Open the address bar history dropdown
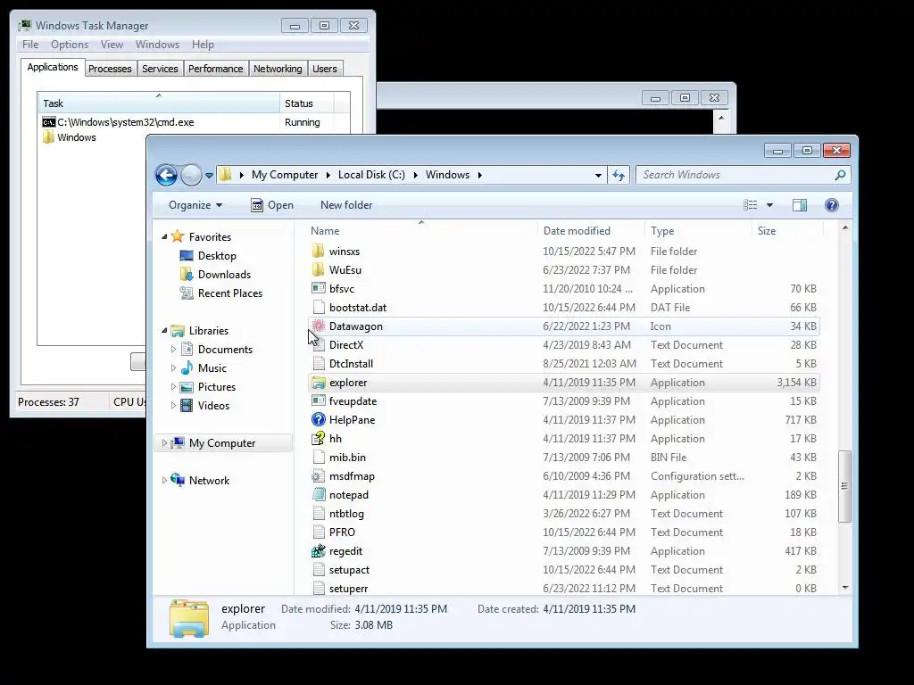Screen dimensions: 914x685 598,176
